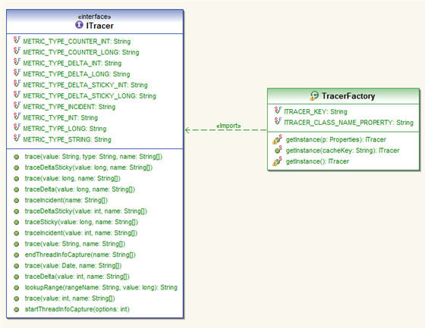Select METRIC_TYPE_STRING: String field text
Screen dimensions: 425x328
[x=67, y=139]
